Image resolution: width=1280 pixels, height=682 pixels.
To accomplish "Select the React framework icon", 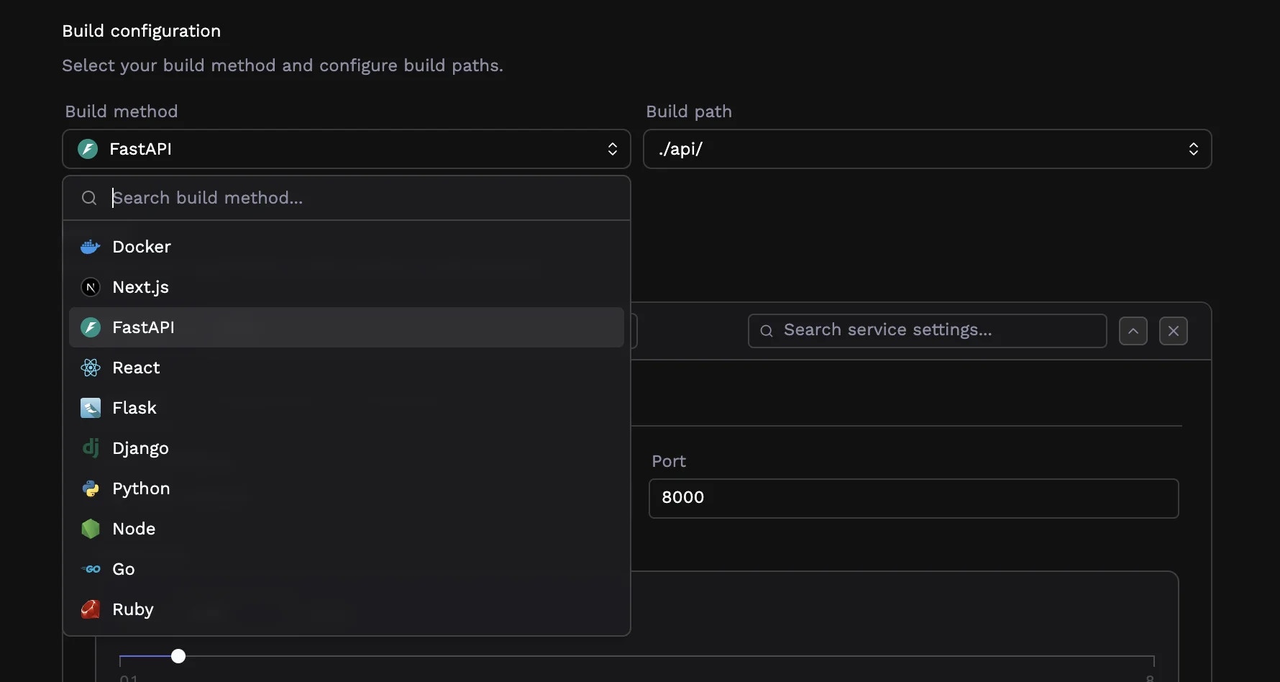I will tap(90, 368).
